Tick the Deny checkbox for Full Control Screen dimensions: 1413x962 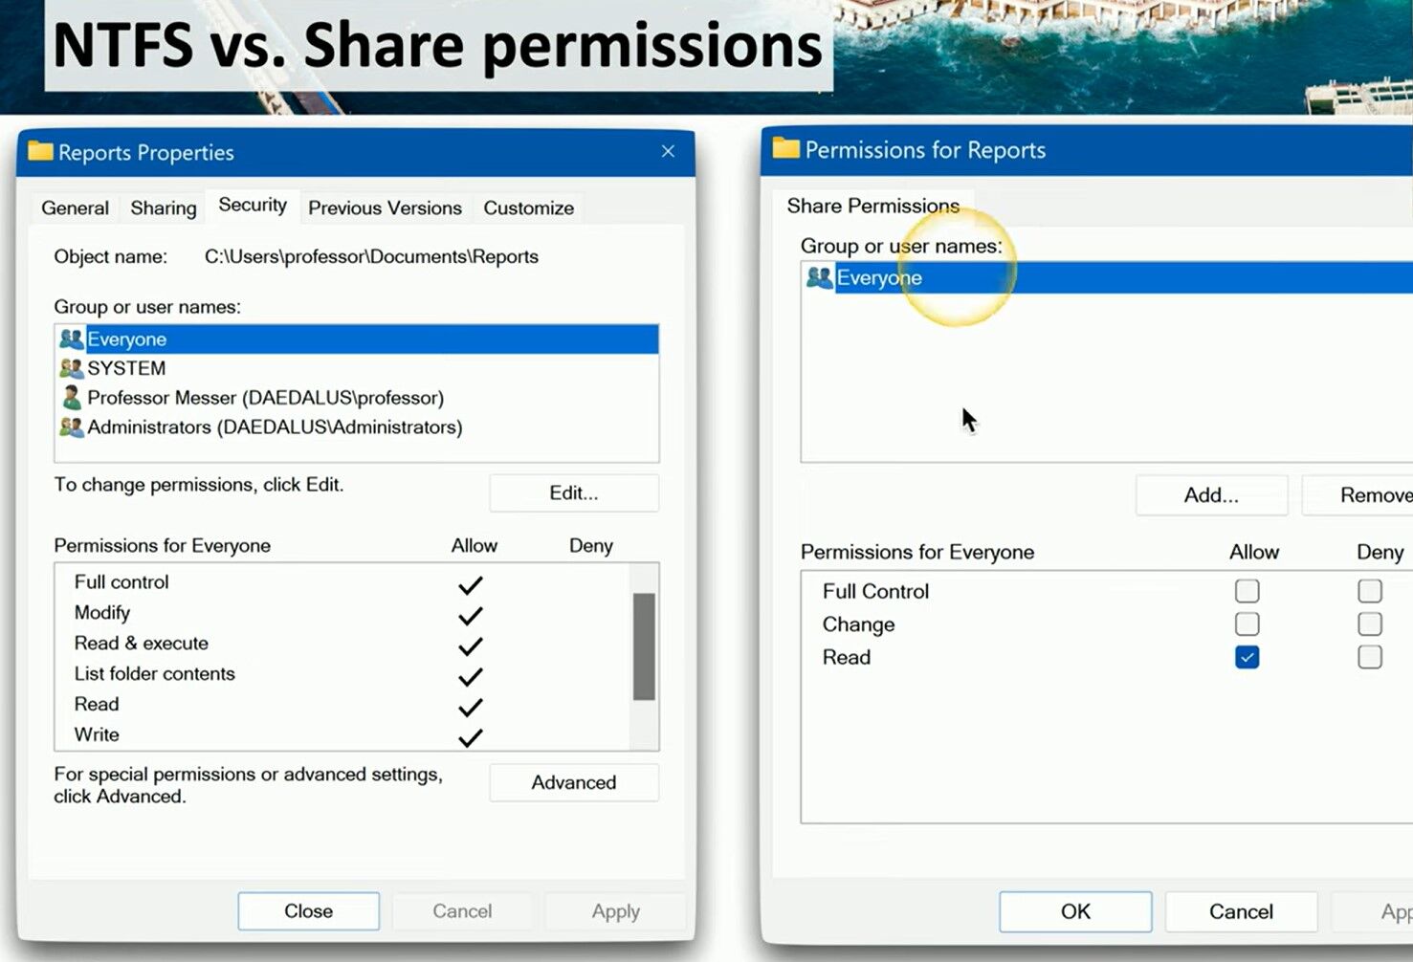pyautogui.click(x=1369, y=591)
